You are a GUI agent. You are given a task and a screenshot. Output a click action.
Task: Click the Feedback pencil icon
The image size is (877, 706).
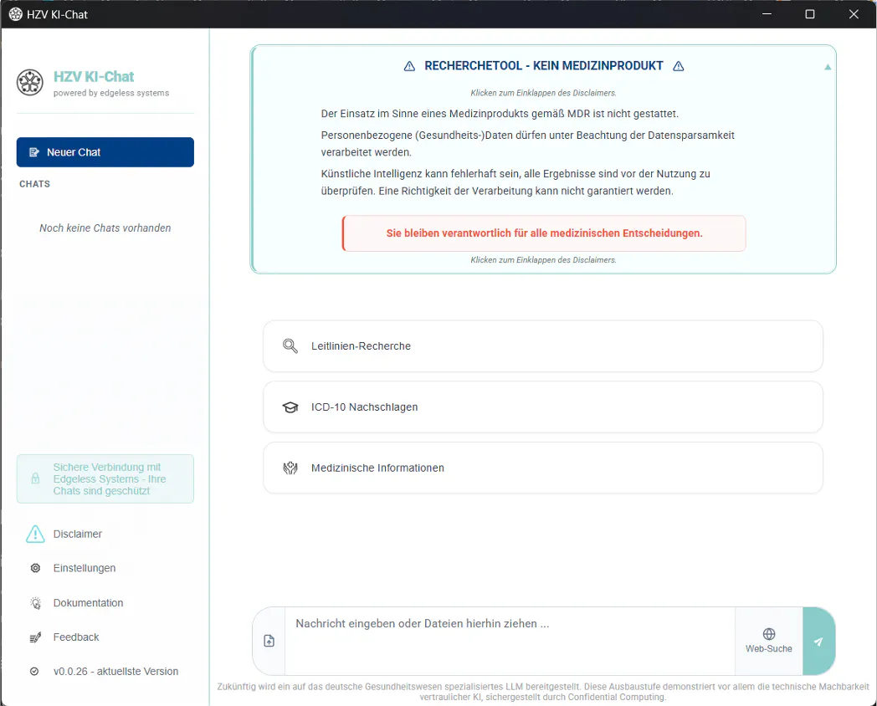tap(35, 637)
